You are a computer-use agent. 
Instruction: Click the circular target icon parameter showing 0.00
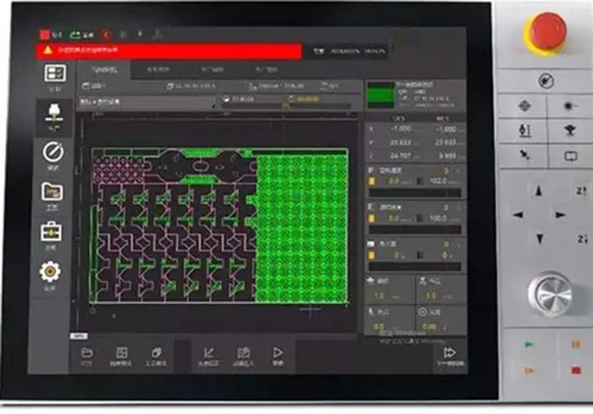pyautogui.click(x=441, y=319)
